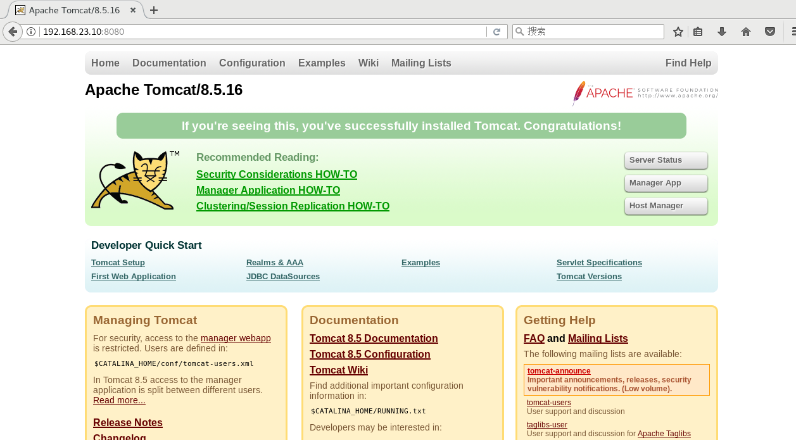The image size is (796, 440).
Task: Open Find Help in navigation bar
Action: [688, 63]
